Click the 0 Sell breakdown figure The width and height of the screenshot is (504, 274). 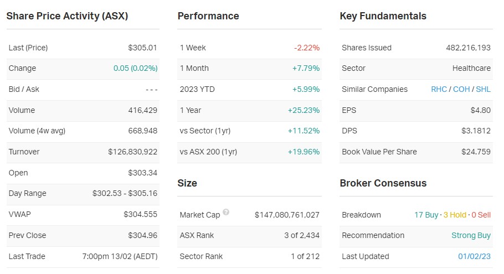tap(481, 215)
